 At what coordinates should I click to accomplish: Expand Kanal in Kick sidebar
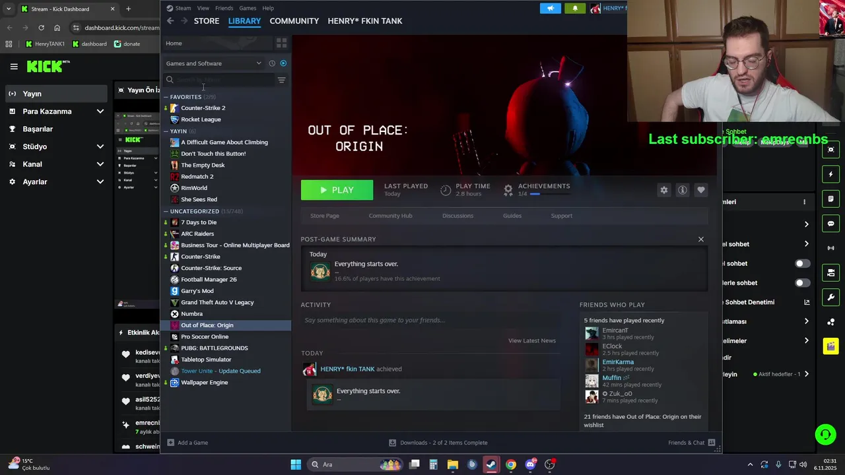pos(100,164)
